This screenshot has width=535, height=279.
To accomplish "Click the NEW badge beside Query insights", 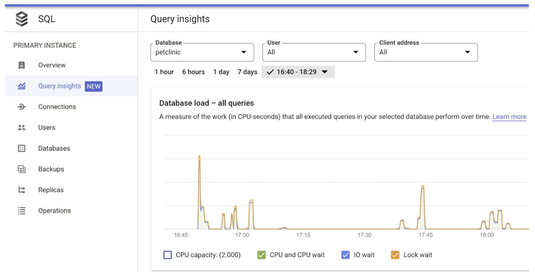I will (93, 86).
